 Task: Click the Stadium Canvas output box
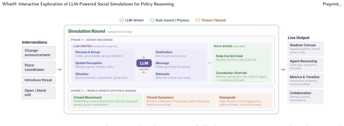click(306, 49)
